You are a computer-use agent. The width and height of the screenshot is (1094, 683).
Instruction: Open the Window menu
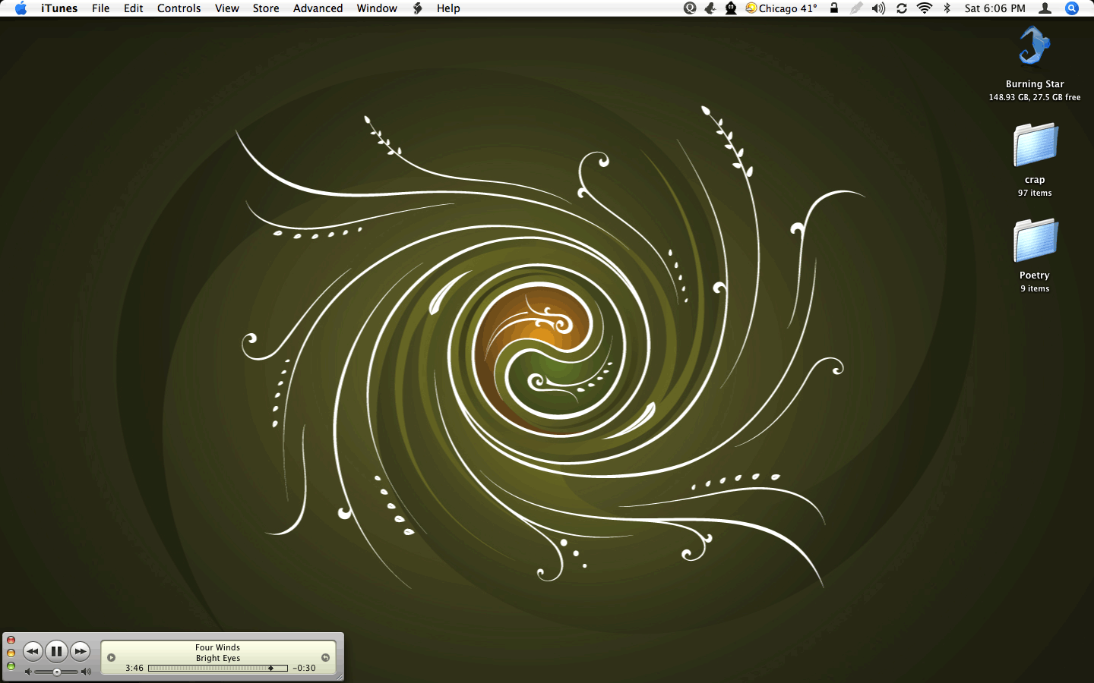click(x=377, y=8)
